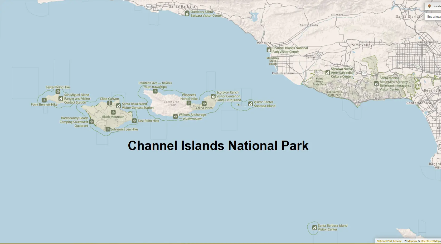Open Santa Rosa Island Visitor Contact Station icon

pyautogui.click(x=119, y=106)
